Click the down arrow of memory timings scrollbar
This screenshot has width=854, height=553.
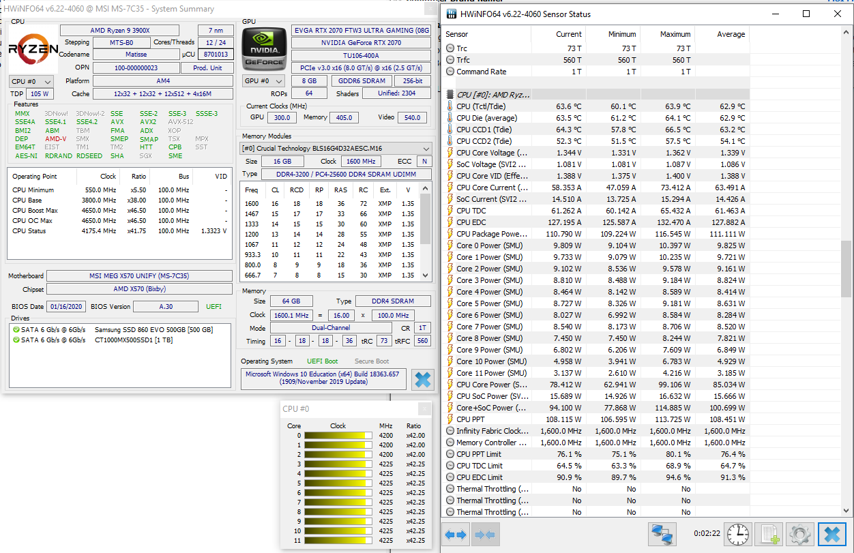[x=426, y=275]
